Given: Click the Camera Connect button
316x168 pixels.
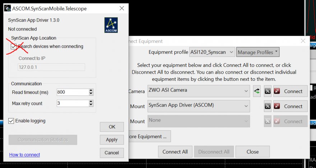Looking at the screenshot, I should pos(291,91).
